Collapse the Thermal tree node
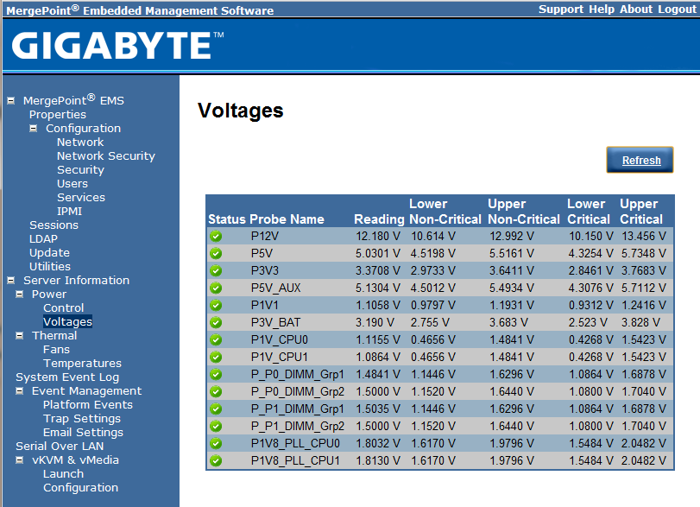The height and width of the screenshot is (507, 700). pyautogui.click(x=20, y=335)
